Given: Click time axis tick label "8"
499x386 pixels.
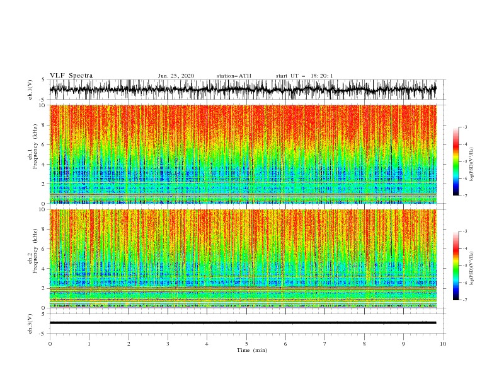Looking at the screenshot, I should pyautogui.click(x=364, y=344).
